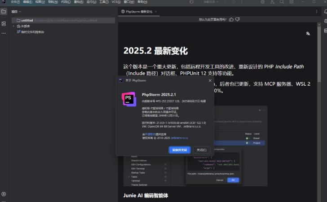The image size is (327, 202).
Task: Click the PS logo in About dialog
Action: click(129, 99)
